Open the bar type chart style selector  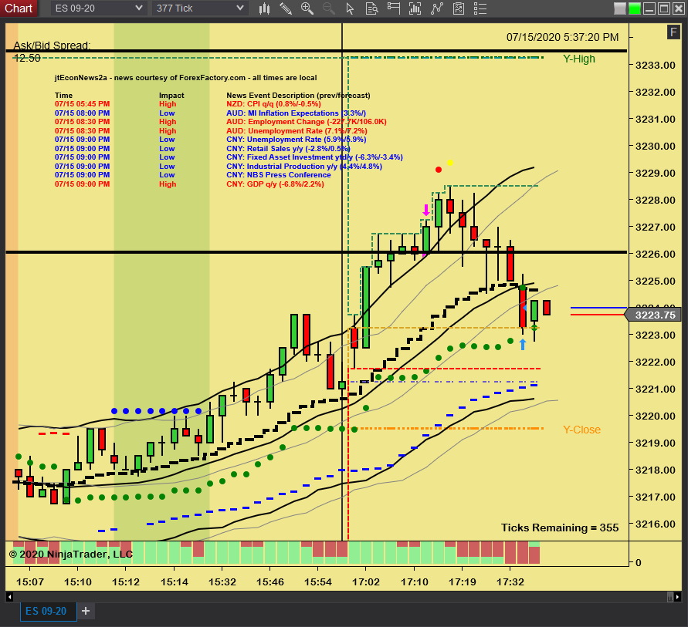tap(264, 8)
